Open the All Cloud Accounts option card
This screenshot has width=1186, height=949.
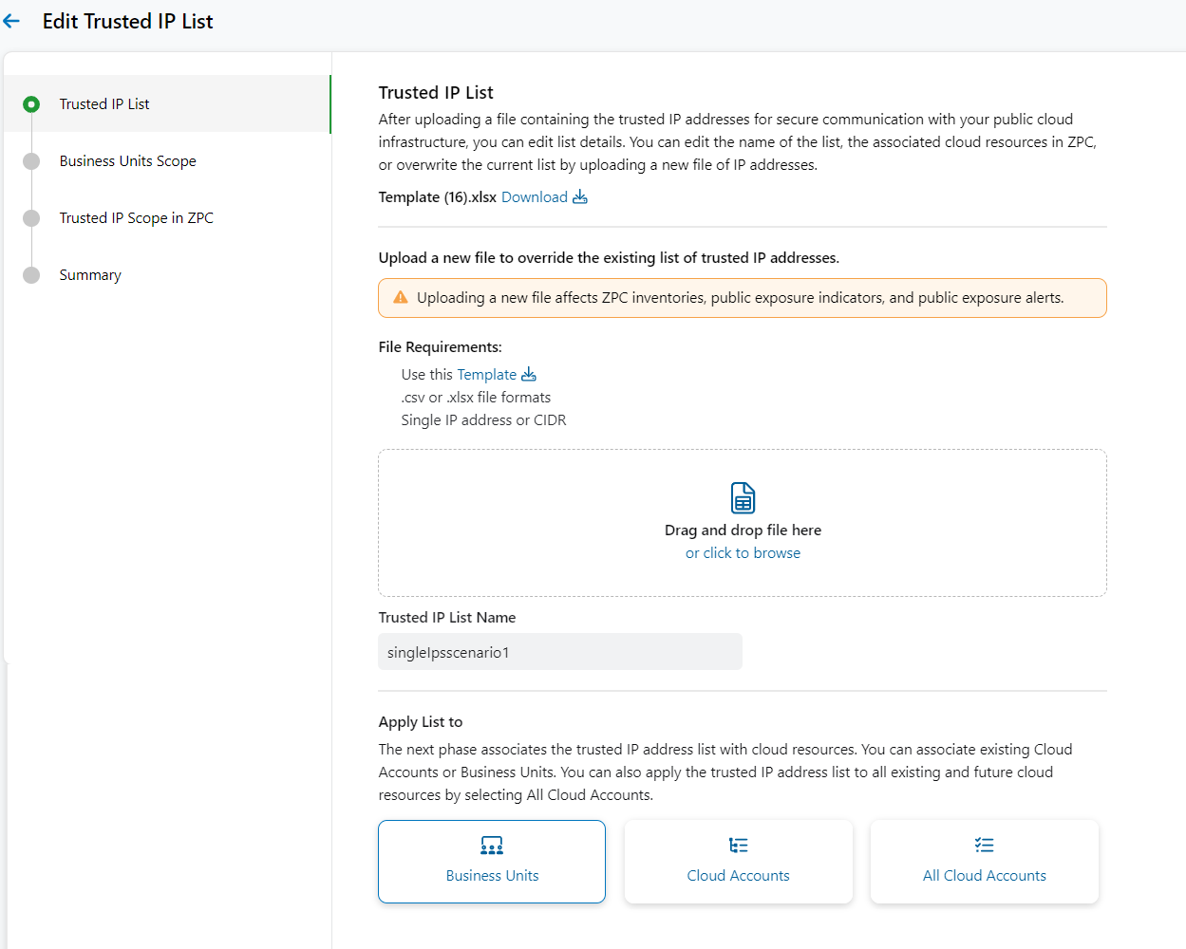(984, 861)
